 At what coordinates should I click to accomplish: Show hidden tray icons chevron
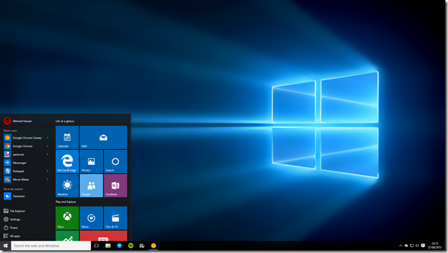click(x=401, y=245)
